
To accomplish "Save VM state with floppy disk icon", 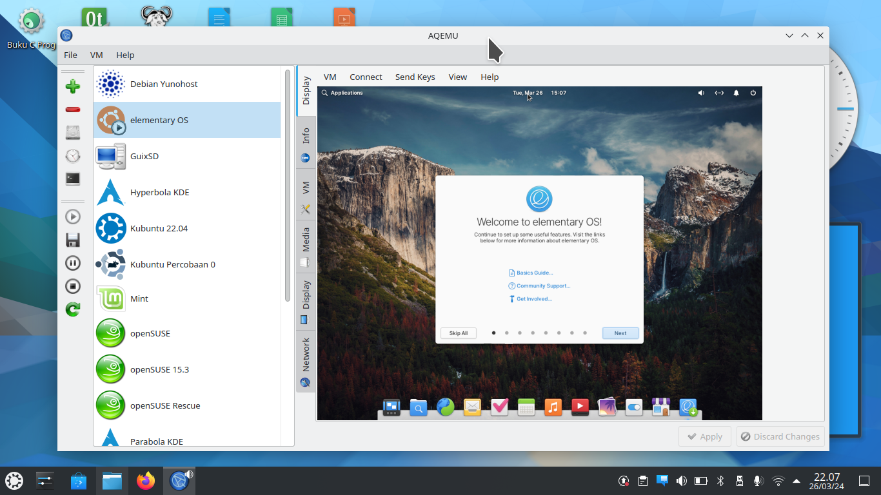I will pyautogui.click(x=73, y=240).
